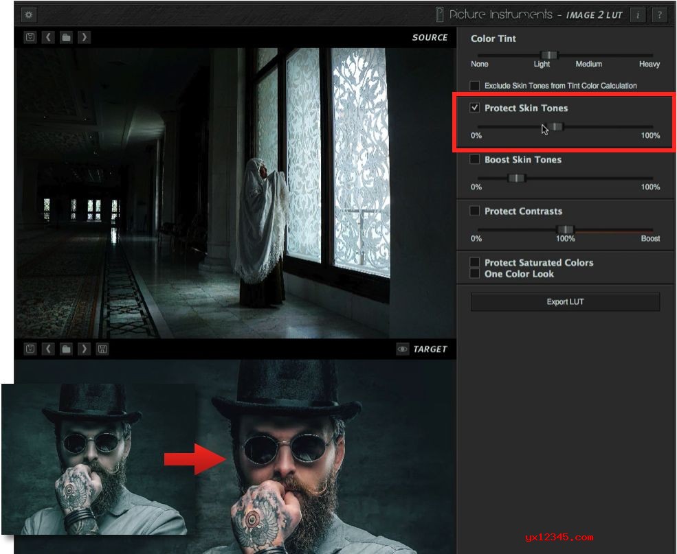Toggle the target preview eye icon

(403, 349)
